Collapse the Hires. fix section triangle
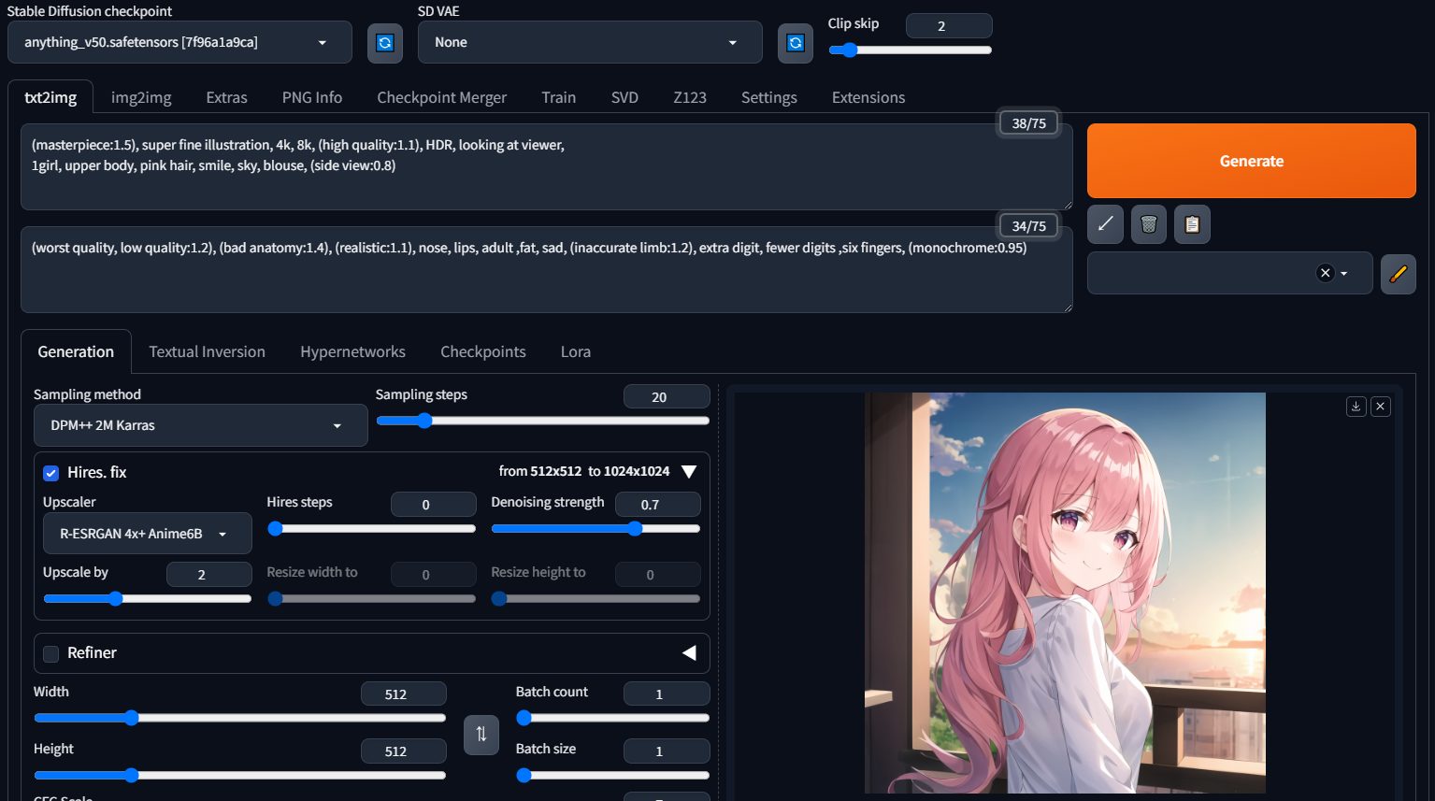This screenshot has height=801, width=1435. 689,472
